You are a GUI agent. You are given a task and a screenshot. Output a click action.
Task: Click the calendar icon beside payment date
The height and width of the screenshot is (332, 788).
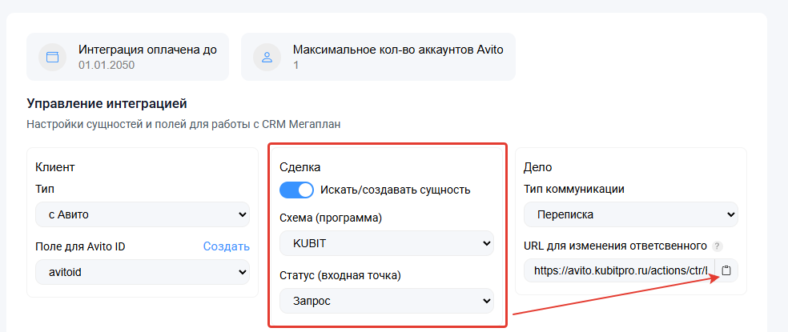tap(53, 57)
